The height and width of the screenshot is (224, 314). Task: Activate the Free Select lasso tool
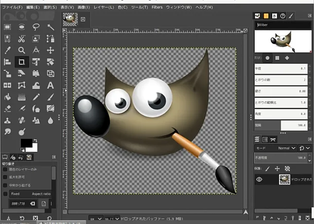coord(36,27)
